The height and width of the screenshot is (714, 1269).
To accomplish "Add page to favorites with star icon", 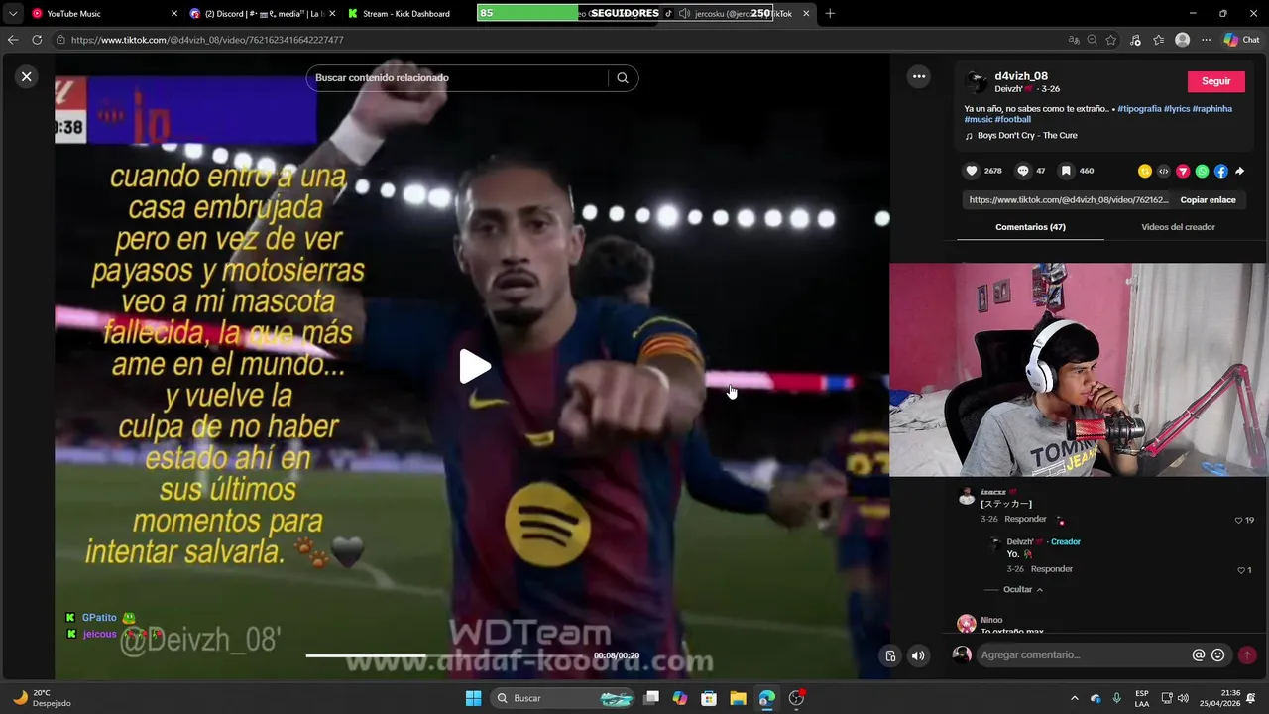I will tap(1111, 40).
